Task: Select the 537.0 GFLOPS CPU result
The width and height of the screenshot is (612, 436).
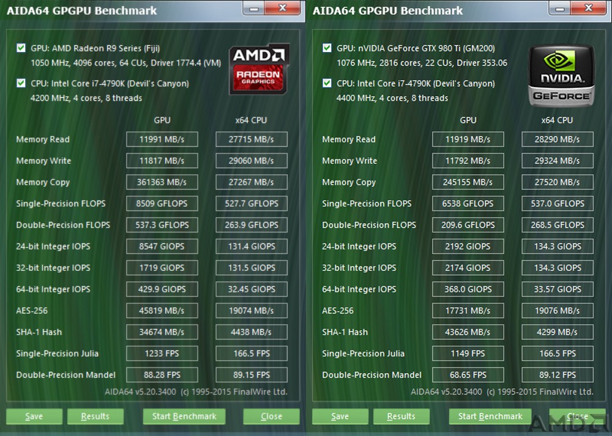Action: pos(558,204)
